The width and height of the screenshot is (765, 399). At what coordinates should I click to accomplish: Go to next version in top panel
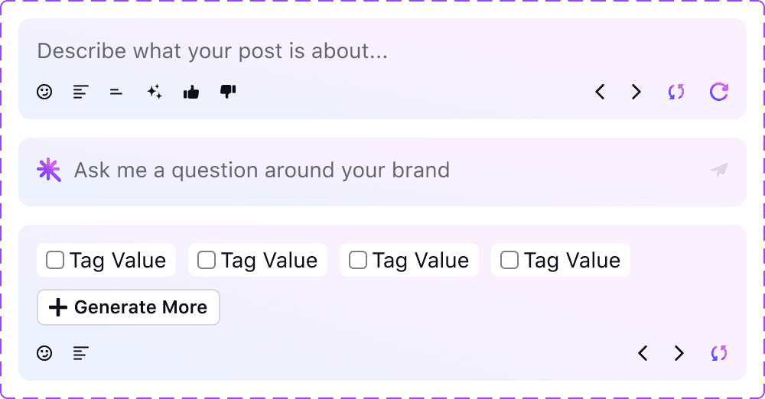coord(636,92)
